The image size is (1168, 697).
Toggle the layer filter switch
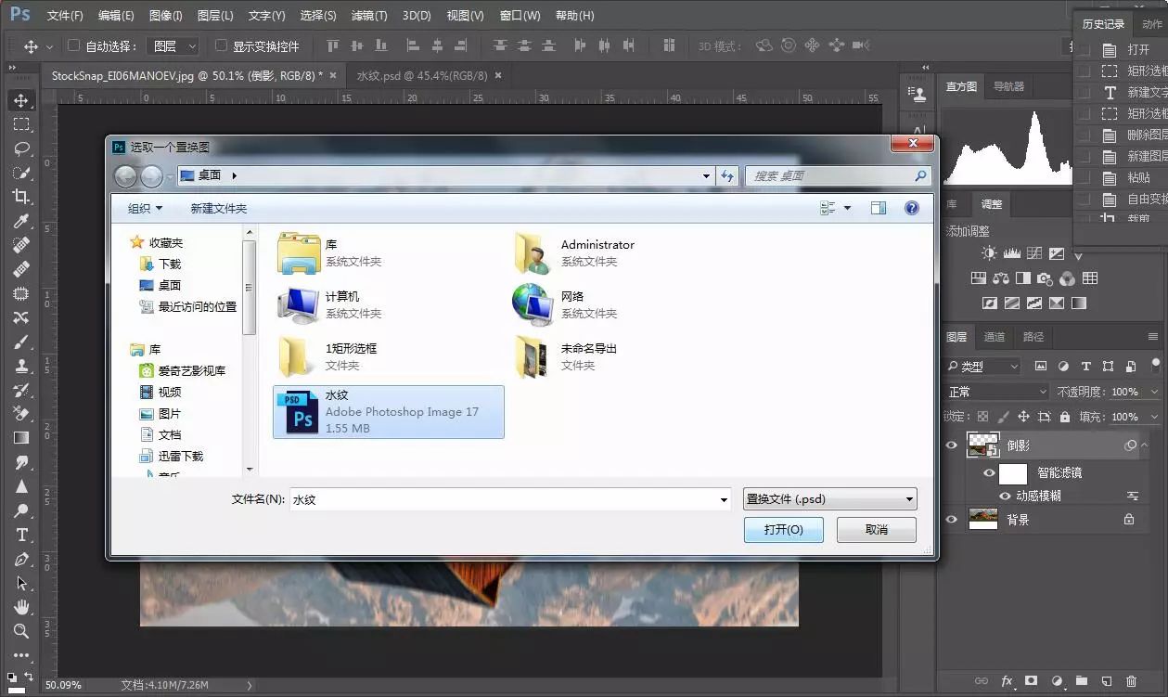pos(1155,364)
